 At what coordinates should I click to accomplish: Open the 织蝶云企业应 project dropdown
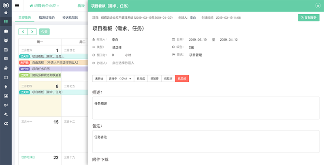(45, 6)
